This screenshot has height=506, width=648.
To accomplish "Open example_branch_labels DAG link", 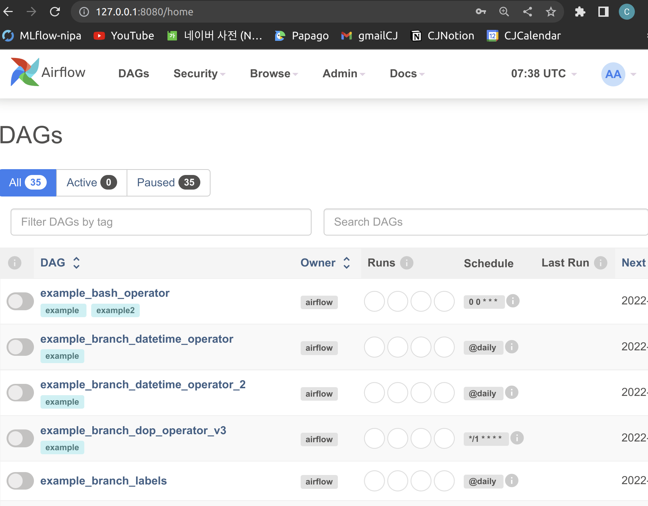I will pos(104,481).
